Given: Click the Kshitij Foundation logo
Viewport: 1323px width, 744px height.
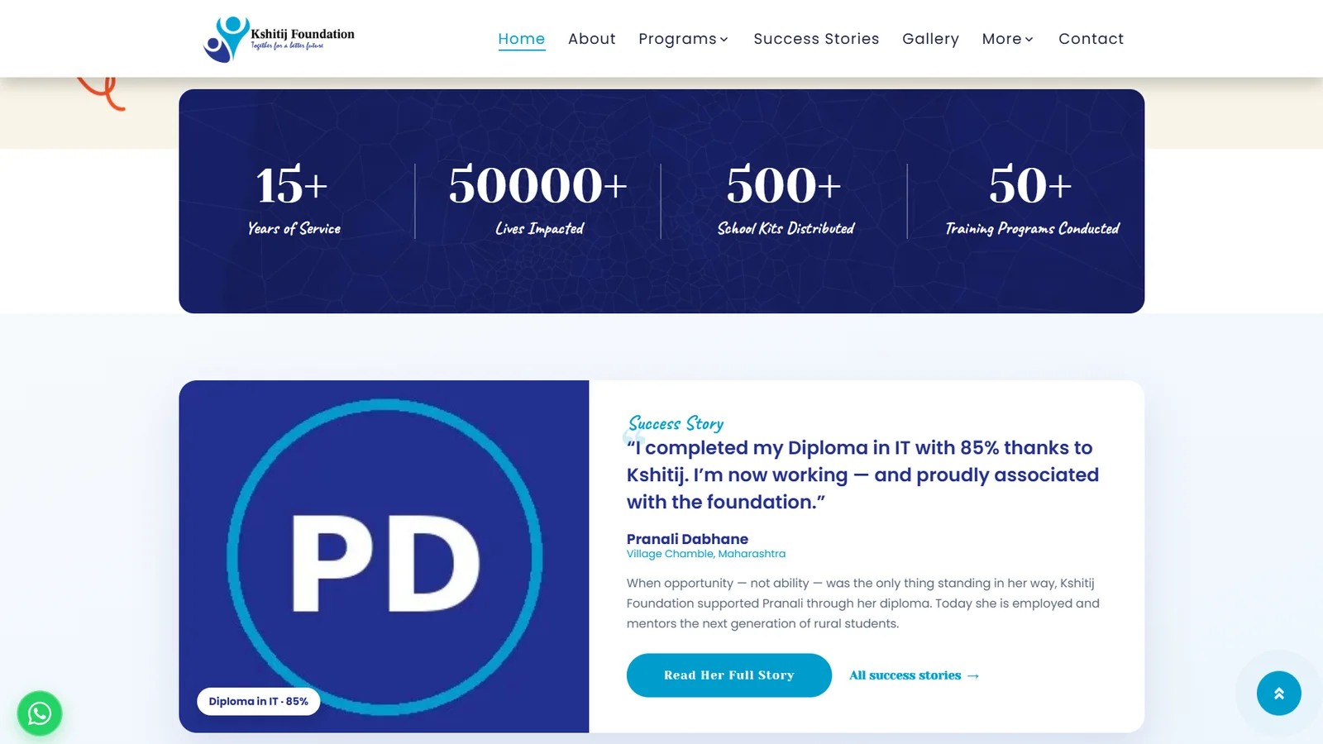Looking at the screenshot, I should tap(279, 39).
